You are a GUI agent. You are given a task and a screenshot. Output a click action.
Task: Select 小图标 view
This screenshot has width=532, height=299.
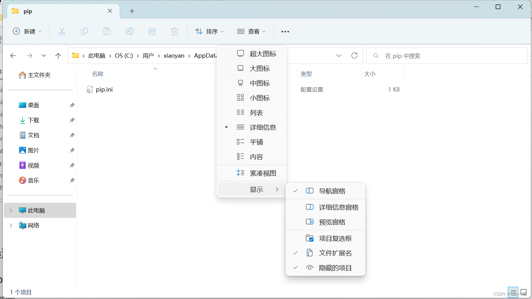[252, 98]
